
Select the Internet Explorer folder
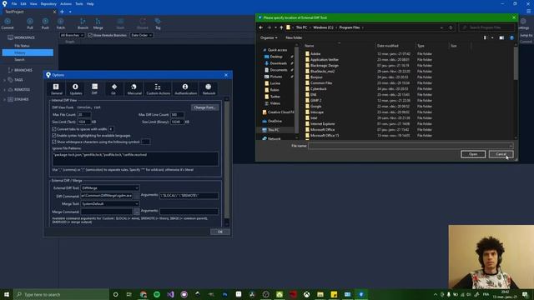pyautogui.click(x=323, y=124)
